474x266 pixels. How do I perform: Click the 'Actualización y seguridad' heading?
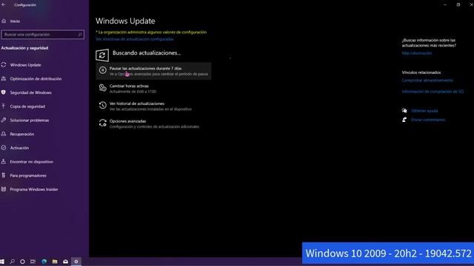point(24,48)
